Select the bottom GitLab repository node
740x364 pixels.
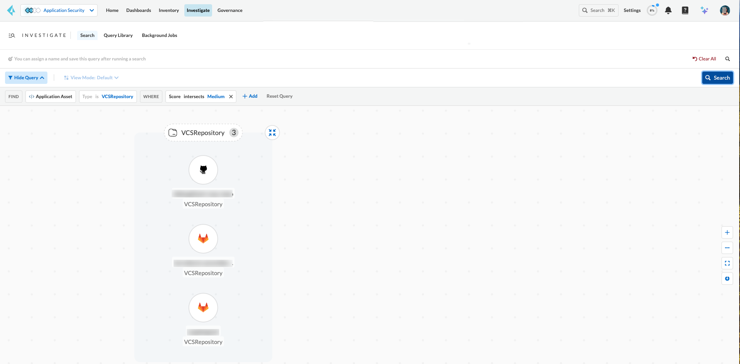pyautogui.click(x=203, y=307)
